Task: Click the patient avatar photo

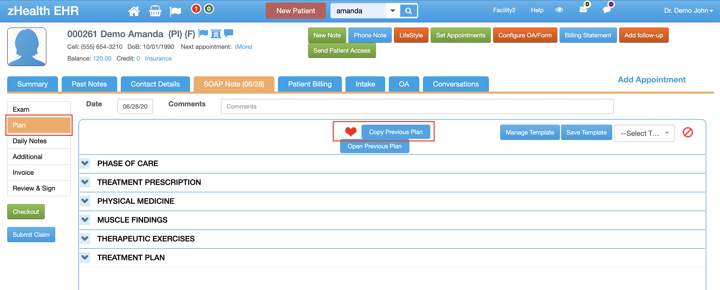Action: point(26,47)
